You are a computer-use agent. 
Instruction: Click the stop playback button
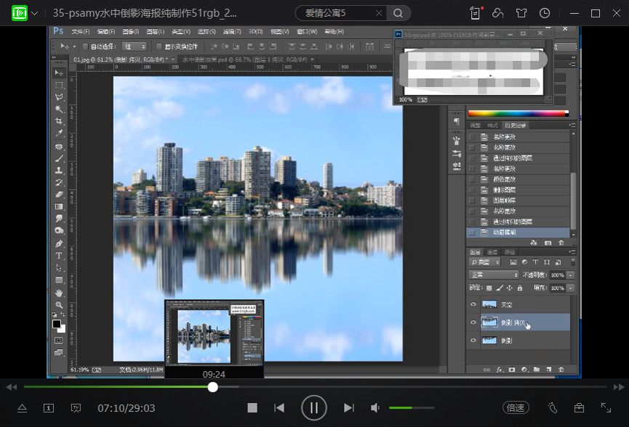[252, 408]
